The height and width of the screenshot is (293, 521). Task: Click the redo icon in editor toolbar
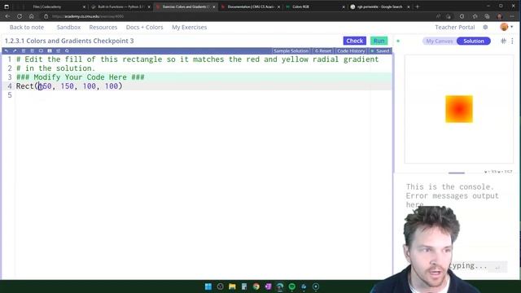15,50
